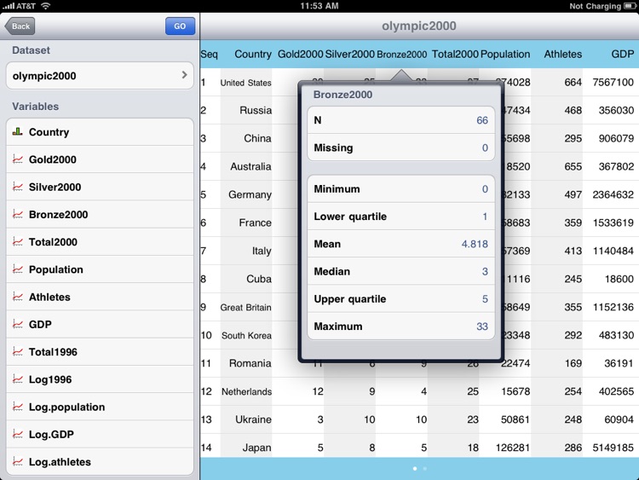Select the Log.GDP variable label
Image resolution: width=639 pixels, height=480 pixels.
[x=51, y=434]
